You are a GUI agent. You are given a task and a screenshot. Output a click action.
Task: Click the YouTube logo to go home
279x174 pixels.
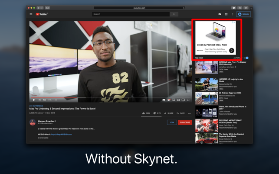pyautogui.click(x=42, y=14)
